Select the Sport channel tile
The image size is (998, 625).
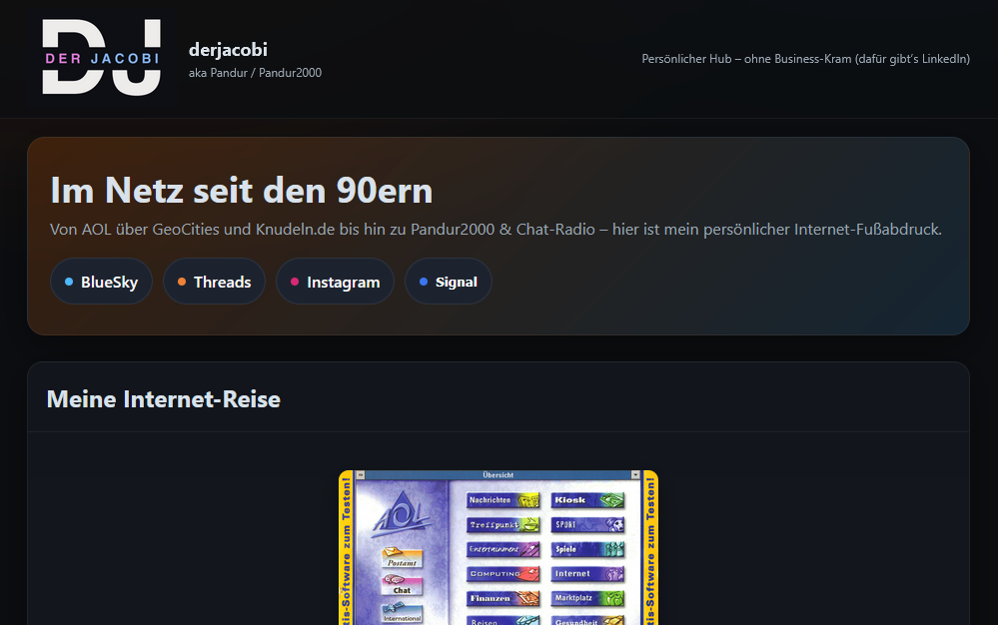tap(588, 525)
